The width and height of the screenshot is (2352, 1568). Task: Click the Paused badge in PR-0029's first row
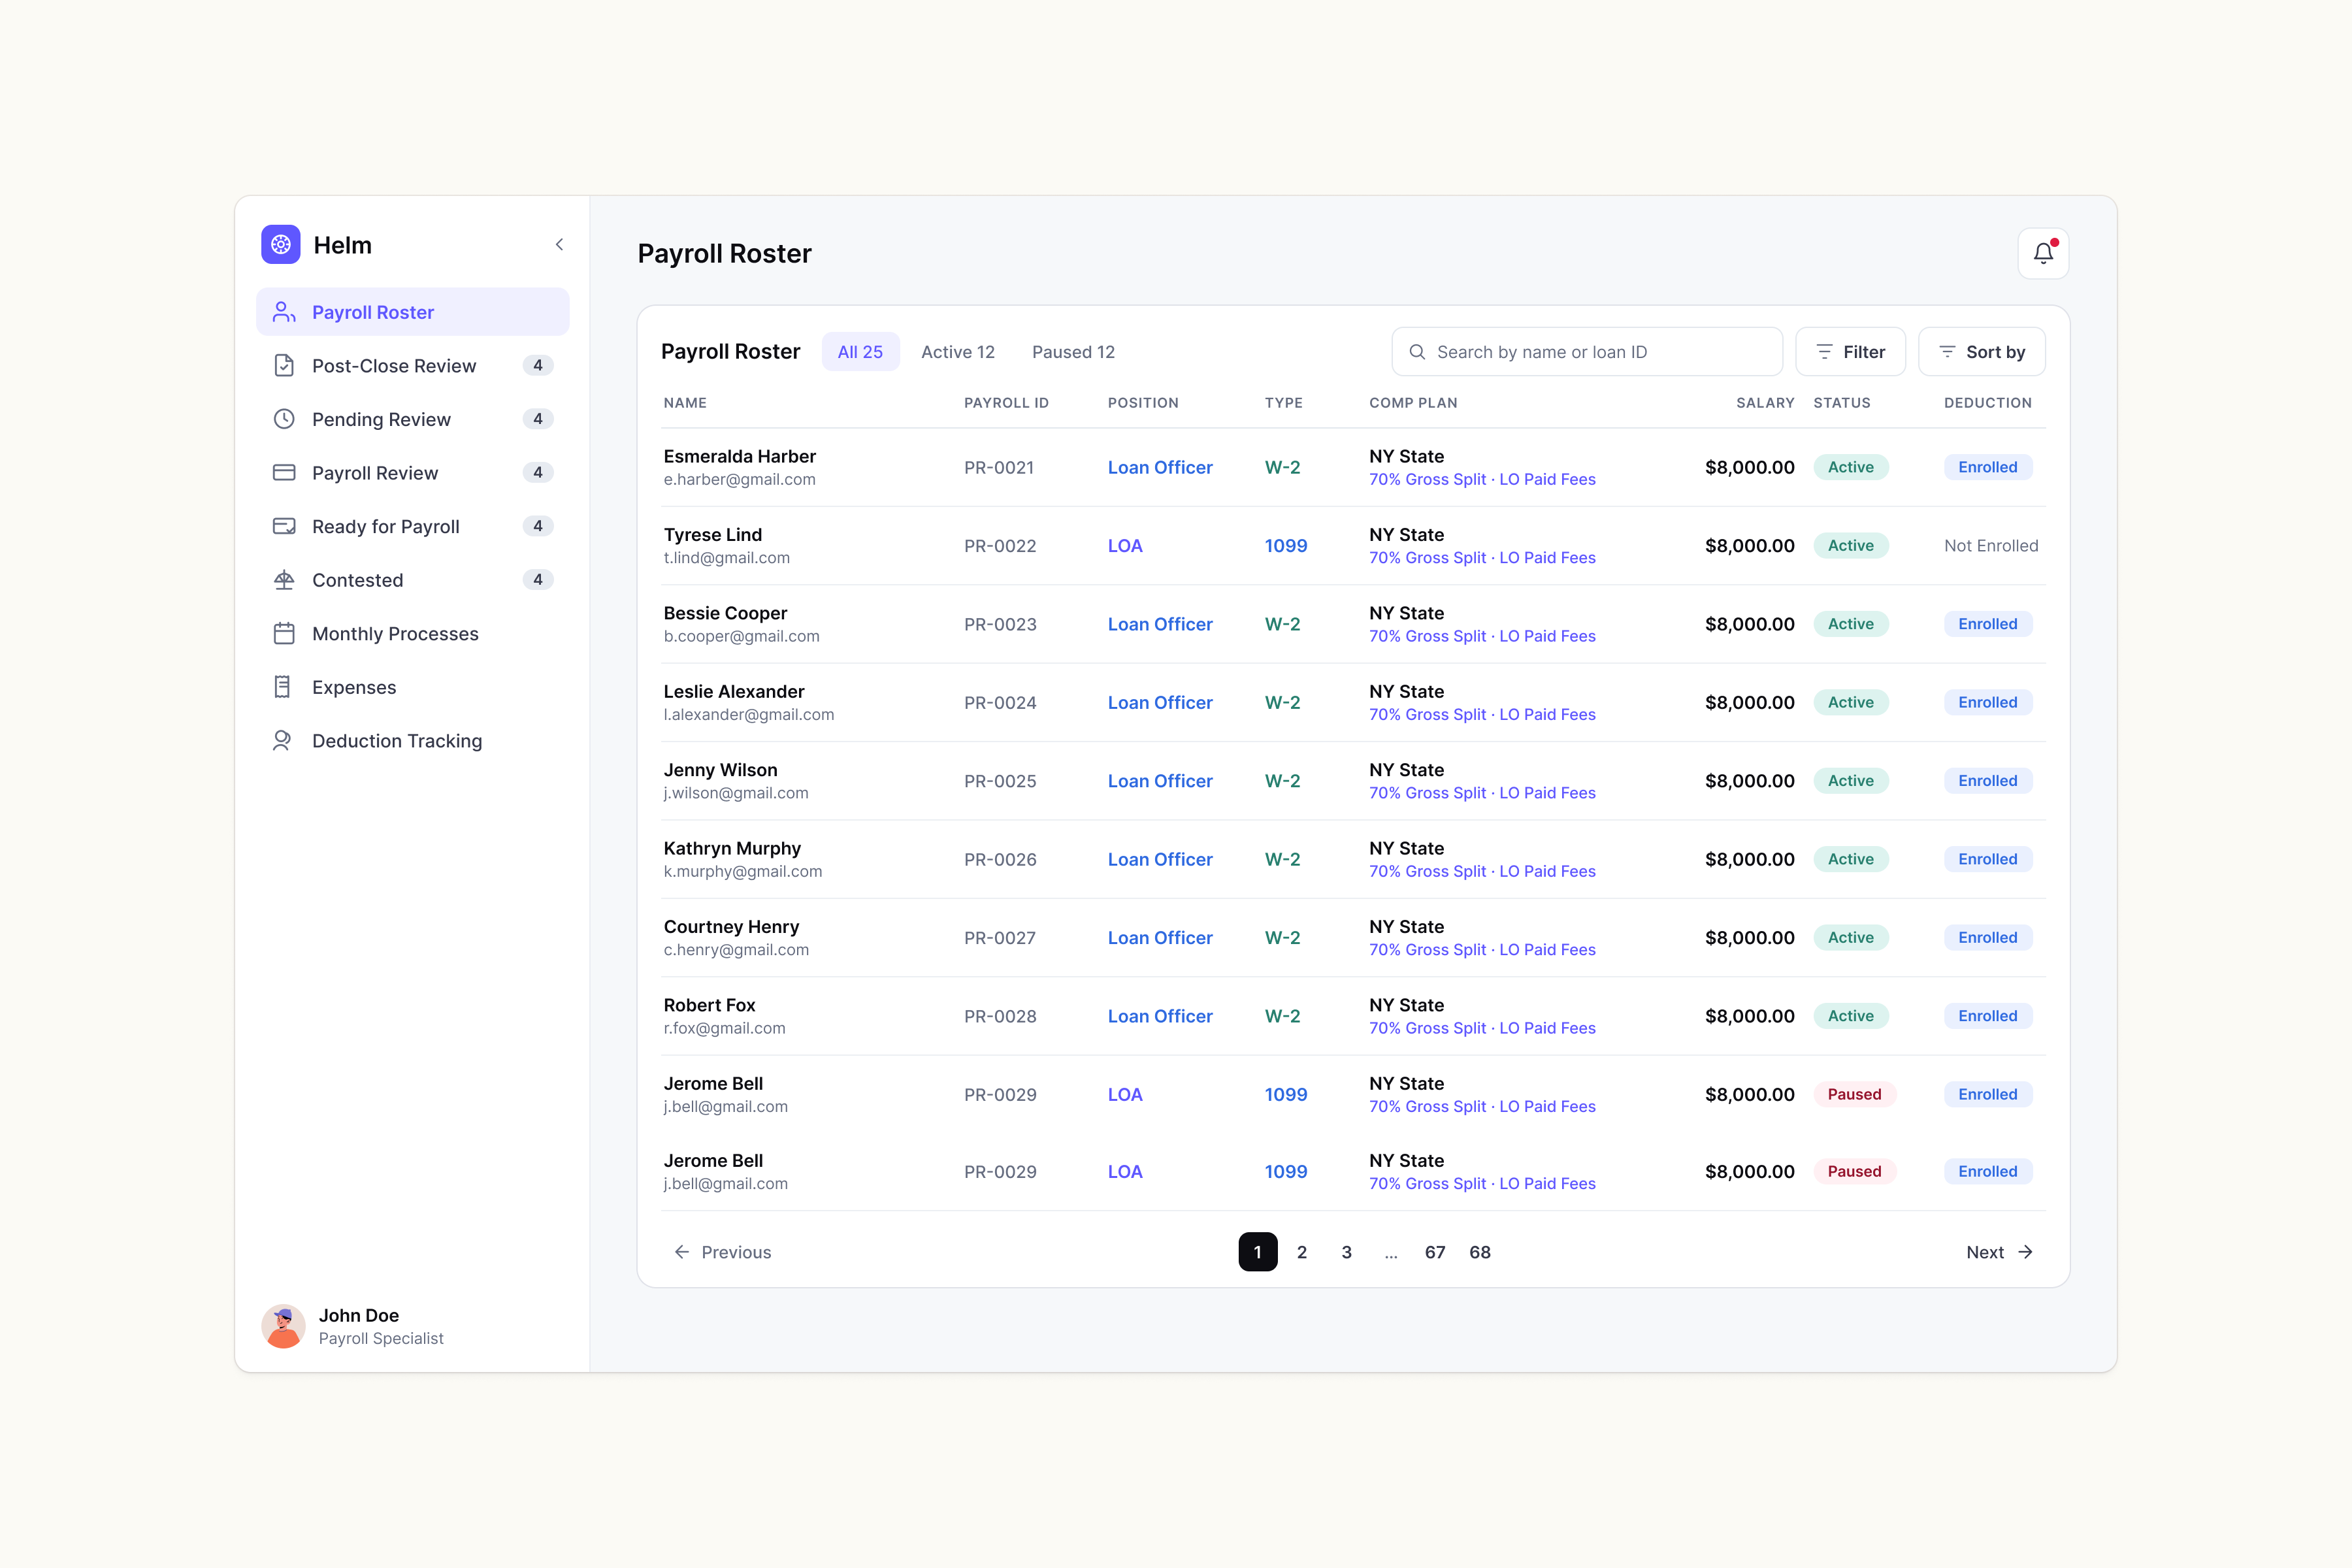tap(1855, 1094)
